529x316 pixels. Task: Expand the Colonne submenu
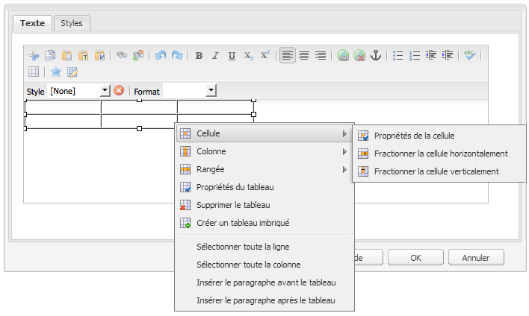coord(265,151)
